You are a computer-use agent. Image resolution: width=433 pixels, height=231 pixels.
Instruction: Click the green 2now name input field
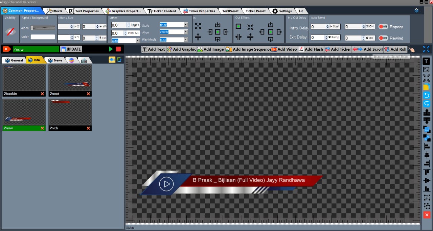pyautogui.click(x=36, y=49)
